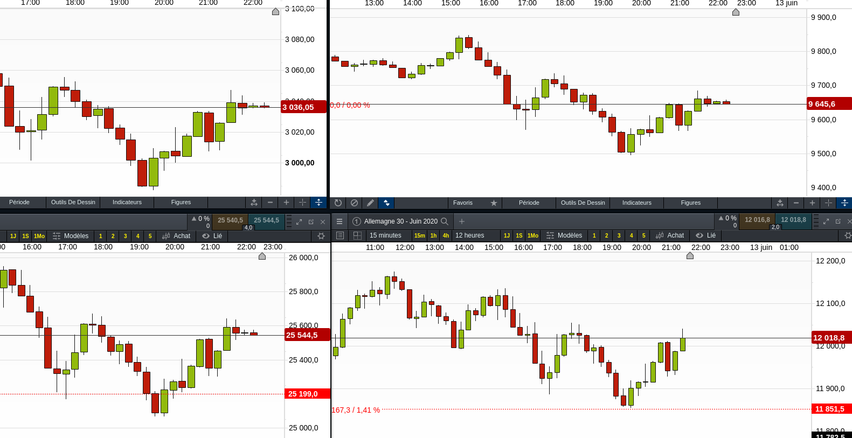Viewport: 852px width, 438px height.
Task: Click the search icon beside Allemagne 30
Action: point(445,221)
